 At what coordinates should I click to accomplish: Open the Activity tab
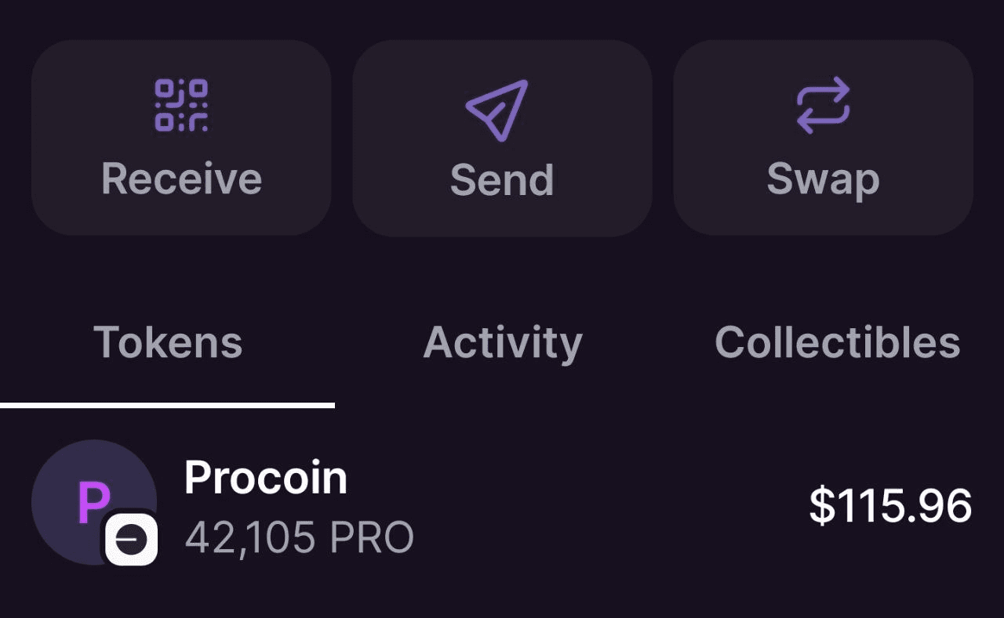503,344
